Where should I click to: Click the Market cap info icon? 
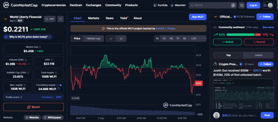40,47
